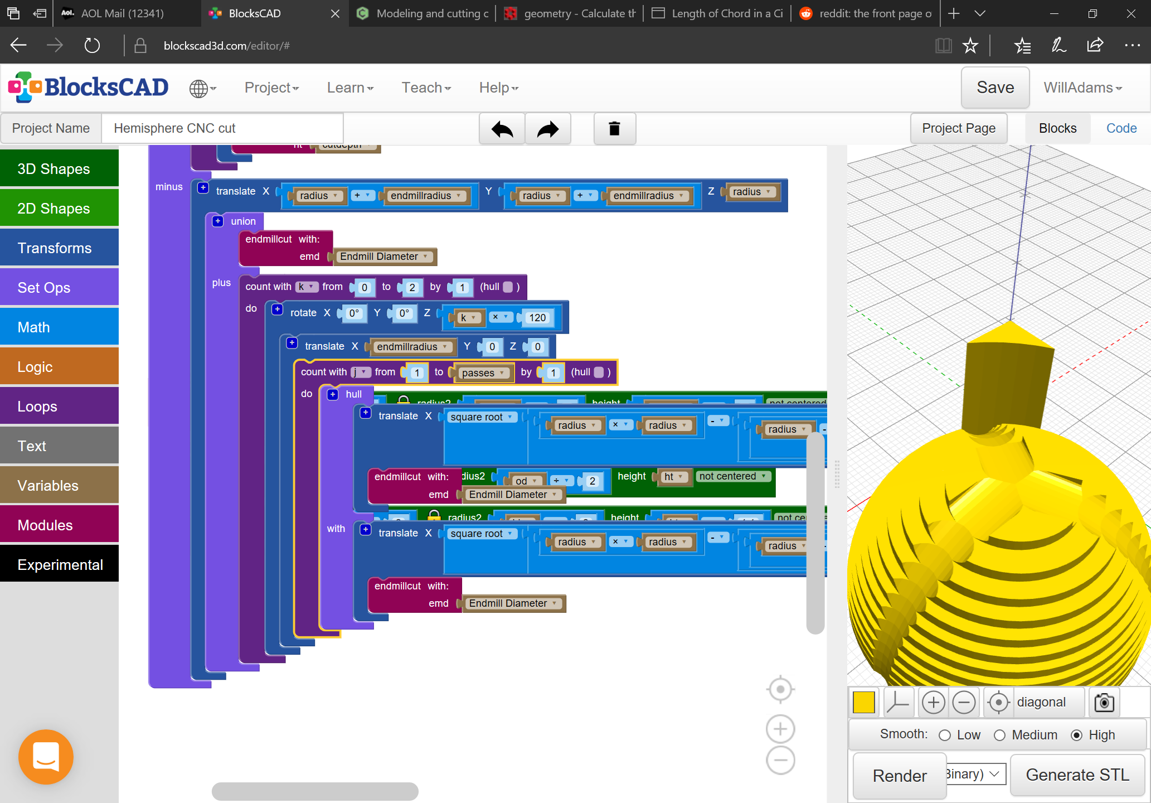The image size is (1151, 803).
Task: Center the blocks workspace view
Action: (780, 689)
